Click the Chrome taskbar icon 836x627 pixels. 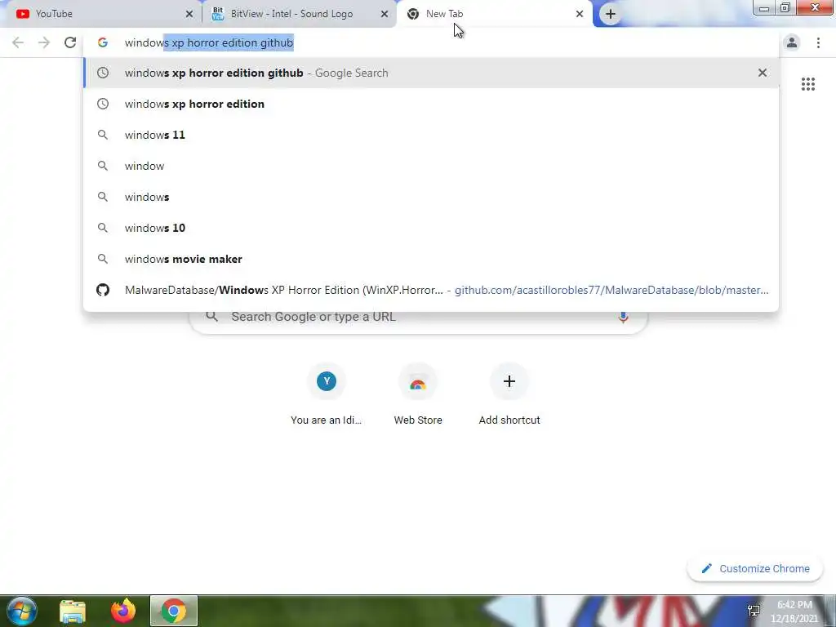click(173, 611)
